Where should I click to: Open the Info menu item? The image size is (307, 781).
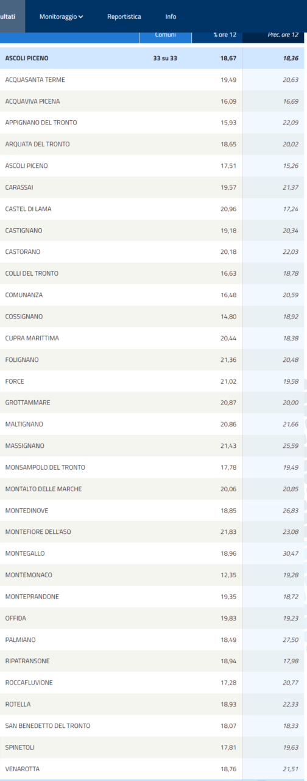[171, 16]
